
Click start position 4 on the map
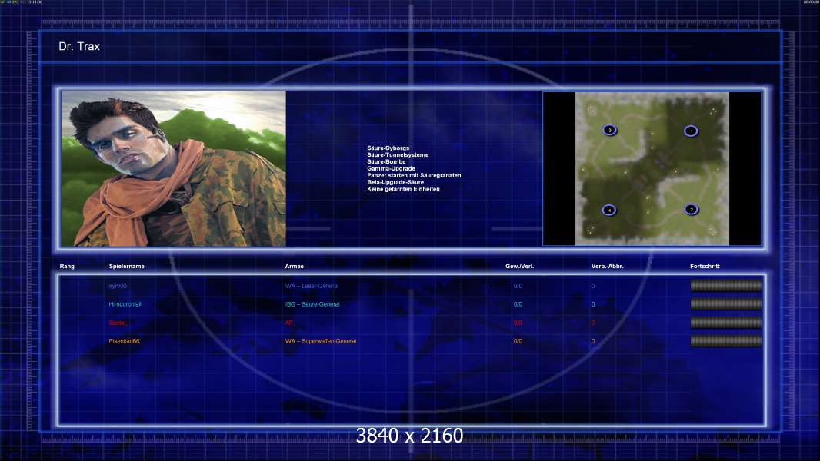pyautogui.click(x=608, y=210)
